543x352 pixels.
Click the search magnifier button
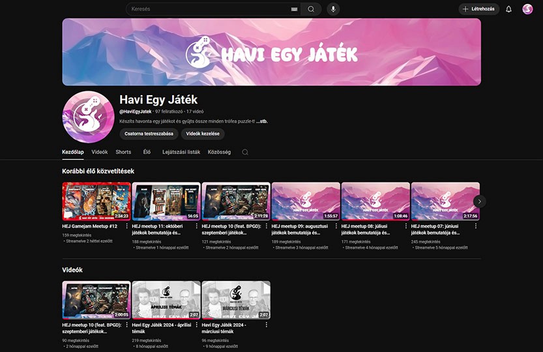tap(311, 9)
